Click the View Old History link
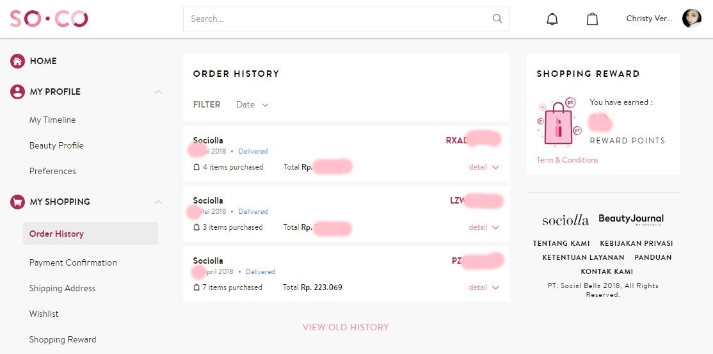Screen dimensions: 713x354 tap(346, 327)
